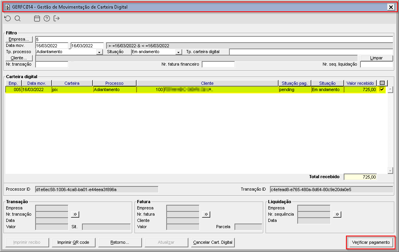Open the calendar toolbar icon
399x252 pixels.
coord(37,18)
